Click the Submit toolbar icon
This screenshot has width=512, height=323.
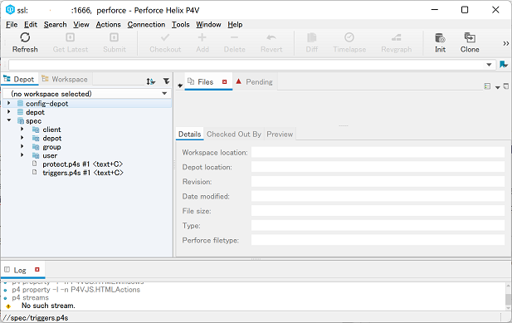[x=114, y=37]
